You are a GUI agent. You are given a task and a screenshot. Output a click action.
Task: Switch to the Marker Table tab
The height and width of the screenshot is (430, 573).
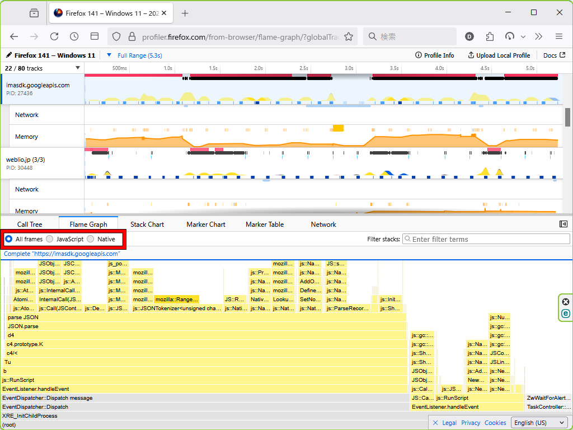coord(265,225)
